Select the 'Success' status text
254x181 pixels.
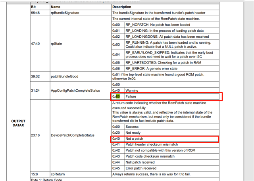[132, 127]
